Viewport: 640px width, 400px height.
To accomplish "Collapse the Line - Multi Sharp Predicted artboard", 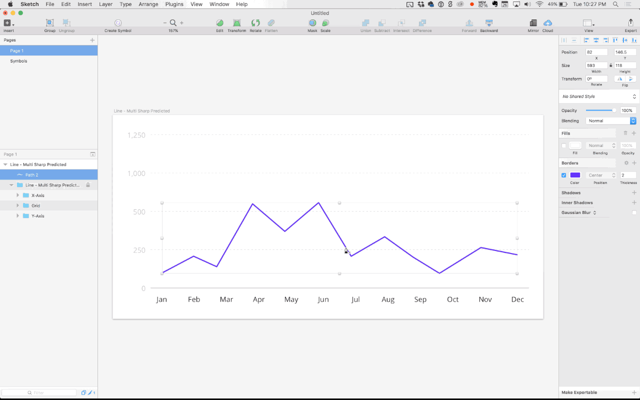I will tap(5, 164).
